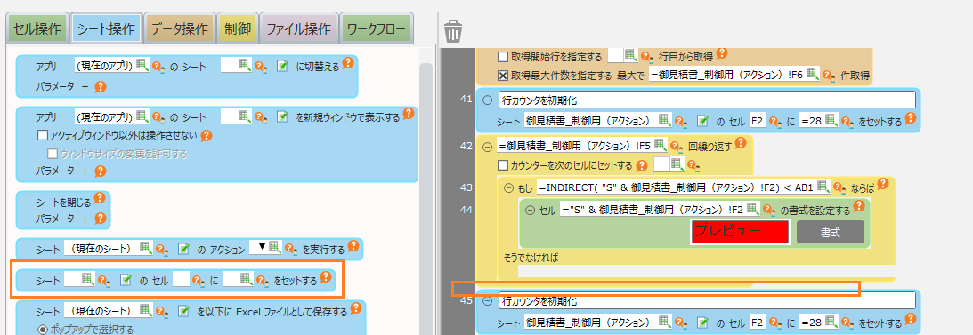
Task: Open help icon beside をセットする in row 41
Action: tap(910, 117)
